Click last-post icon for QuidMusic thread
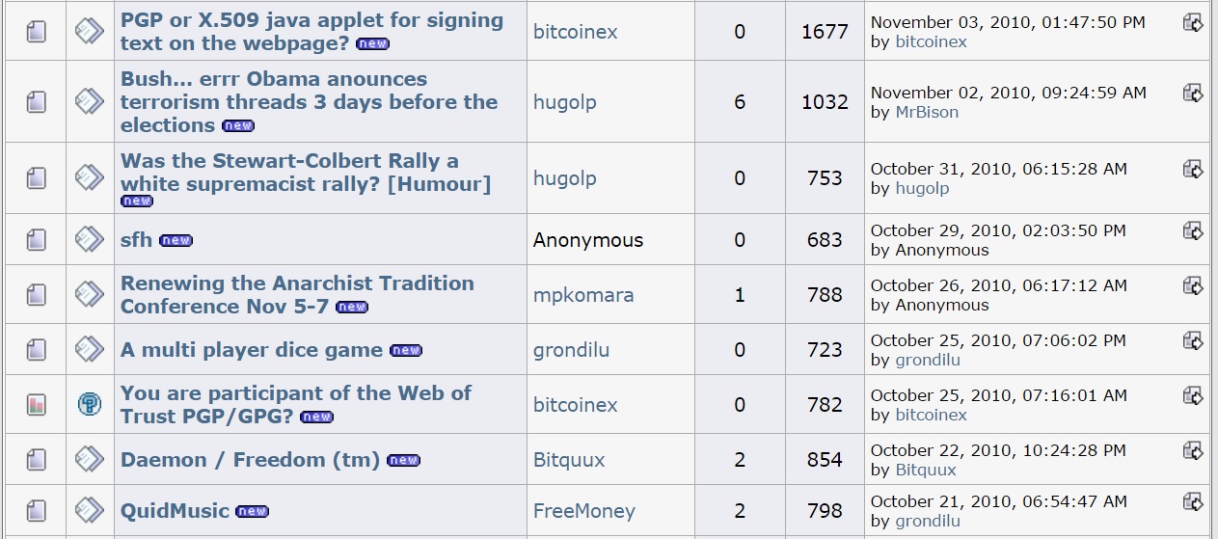The height and width of the screenshot is (539, 1218). [x=1193, y=501]
